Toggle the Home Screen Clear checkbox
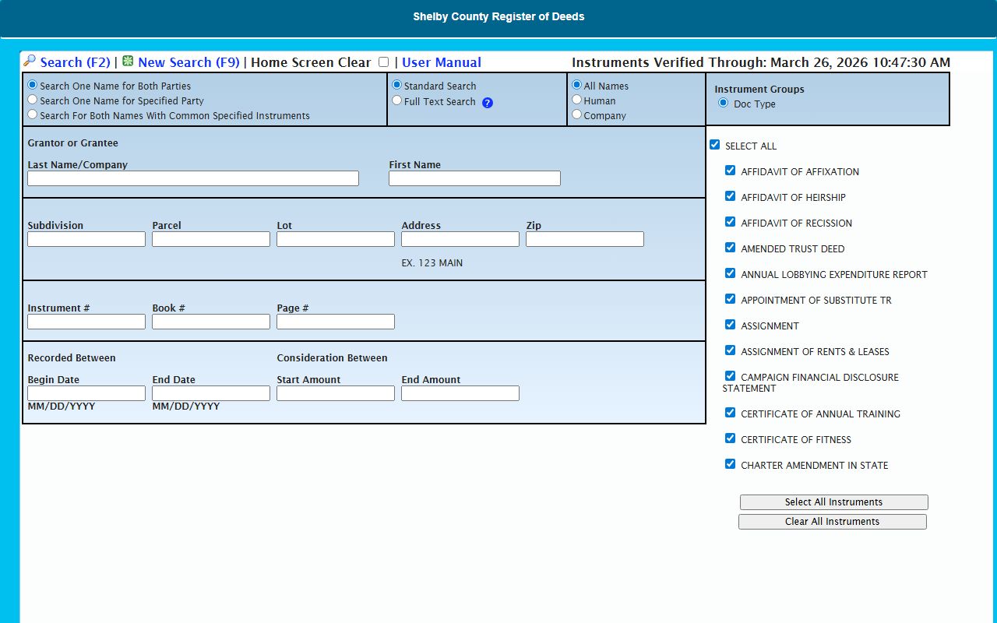Viewport: 997px width, 623px height. point(383,62)
